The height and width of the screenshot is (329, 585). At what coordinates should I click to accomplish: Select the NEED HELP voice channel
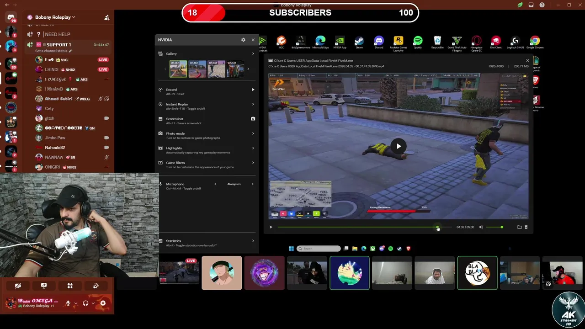[68, 34]
